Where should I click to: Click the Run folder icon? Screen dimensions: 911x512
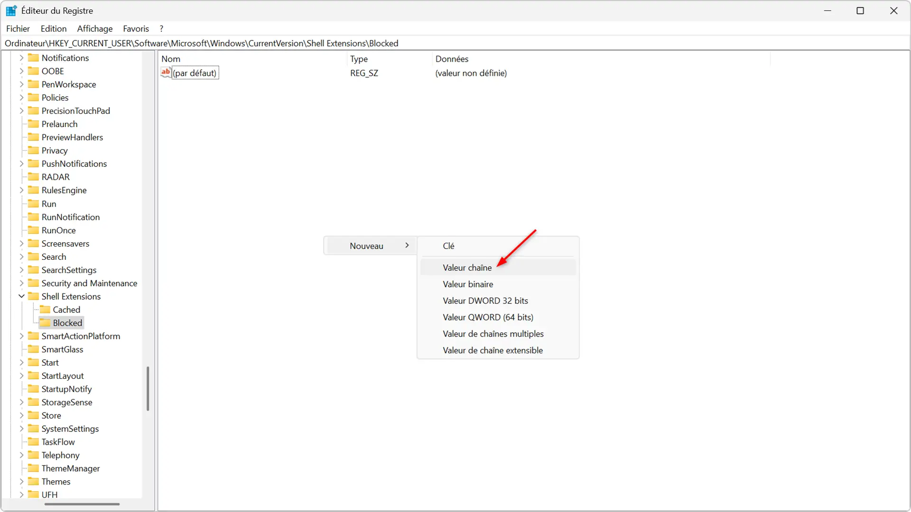tap(33, 204)
